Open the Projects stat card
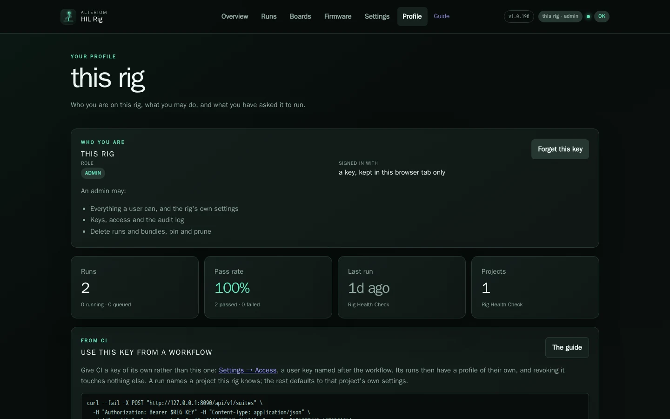Screen dimensions: 670x419 click(535, 287)
